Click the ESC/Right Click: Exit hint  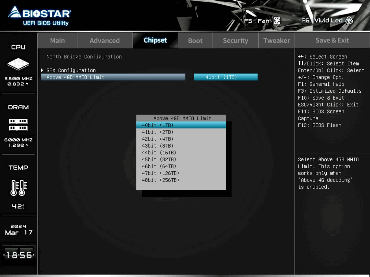point(328,105)
